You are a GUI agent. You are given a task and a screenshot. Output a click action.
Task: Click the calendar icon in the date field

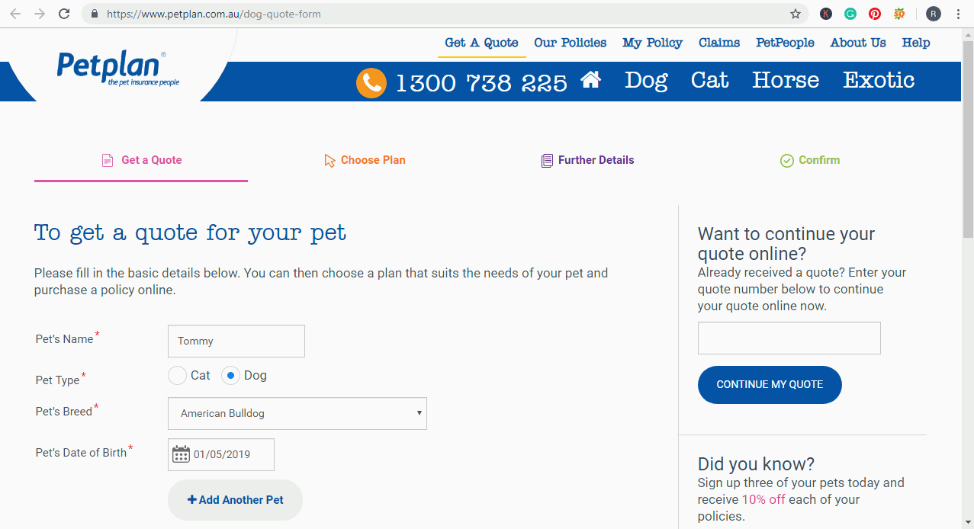(181, 454)
